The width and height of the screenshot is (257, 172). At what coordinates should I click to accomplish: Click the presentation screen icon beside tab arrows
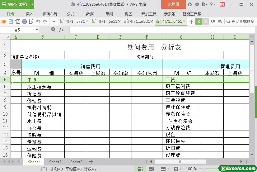[x=213, y=21]
